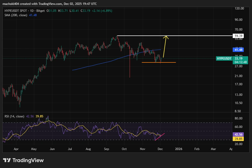Image resolution: width=252 pixels, height=168 pixels.
Task: Click the blue 200 SMA line
Action: pyautogui.click(x=103, y=63)
